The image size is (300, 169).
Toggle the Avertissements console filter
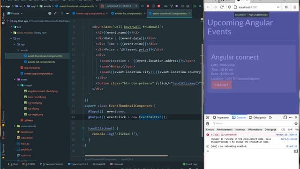tap(225, 130)
